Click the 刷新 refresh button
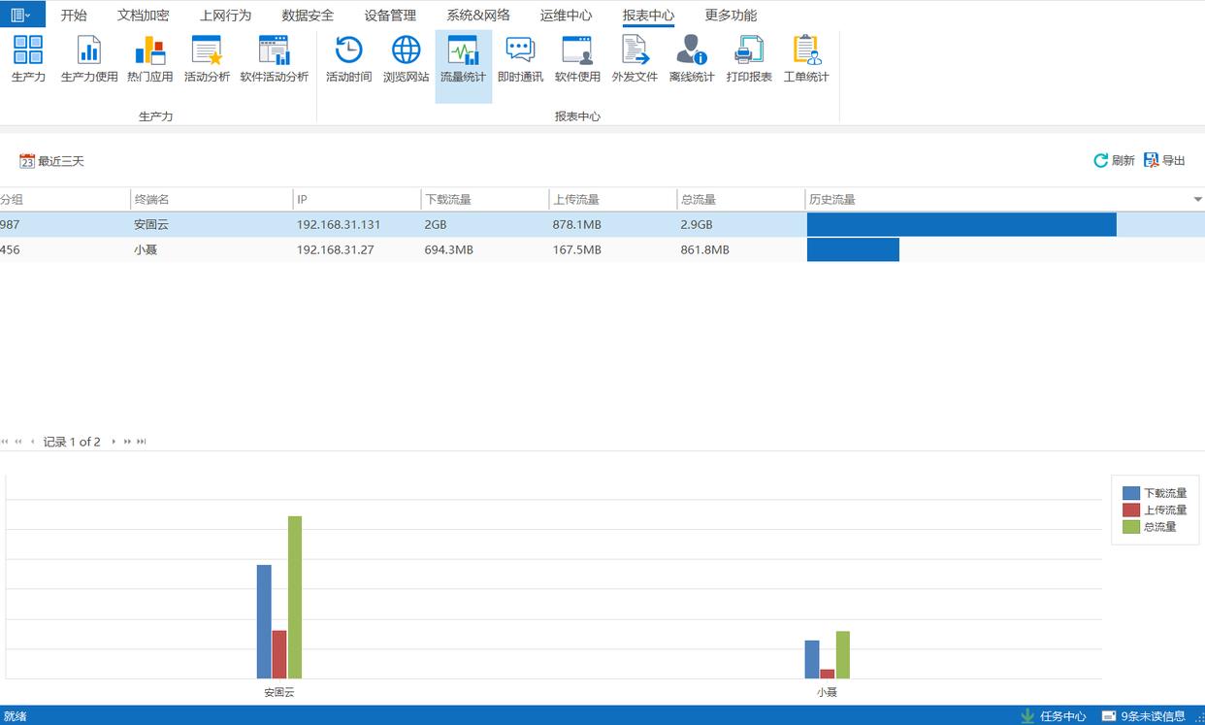The width and height of the screenshot is (1205, 725). pyautogui.click(x=1114, y=161)
